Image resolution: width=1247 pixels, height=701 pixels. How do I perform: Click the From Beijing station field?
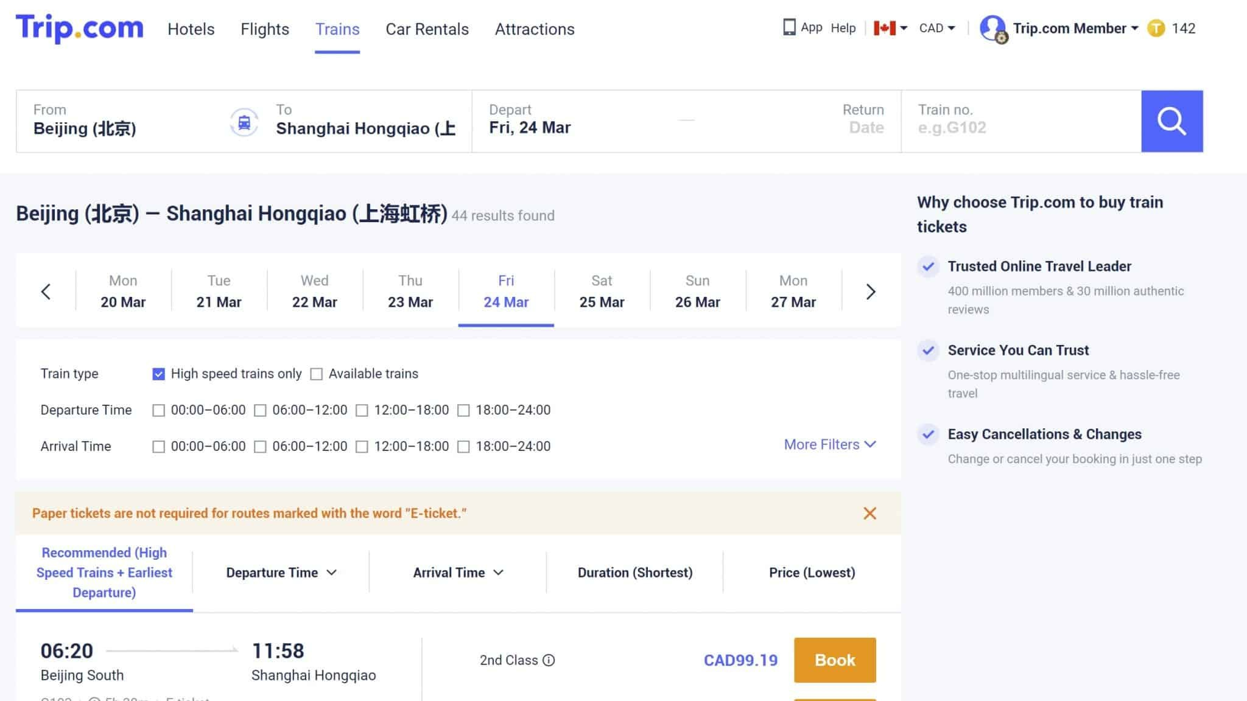(x=122, y=120)
